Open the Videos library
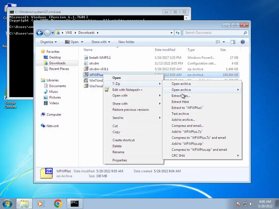 coord(54,103)
